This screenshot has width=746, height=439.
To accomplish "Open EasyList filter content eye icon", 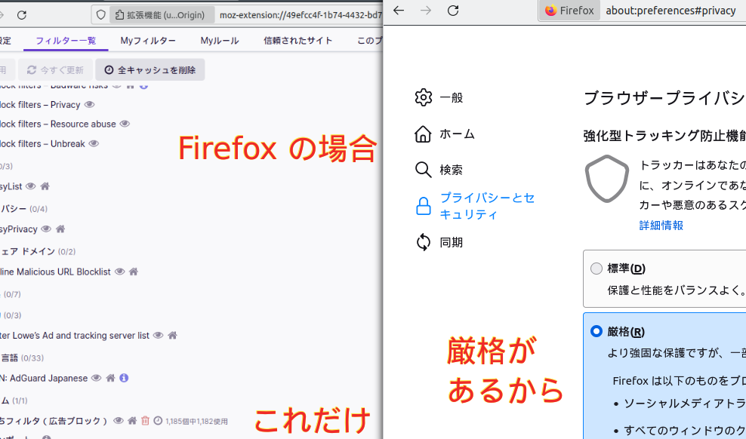I will click(30, 186).
